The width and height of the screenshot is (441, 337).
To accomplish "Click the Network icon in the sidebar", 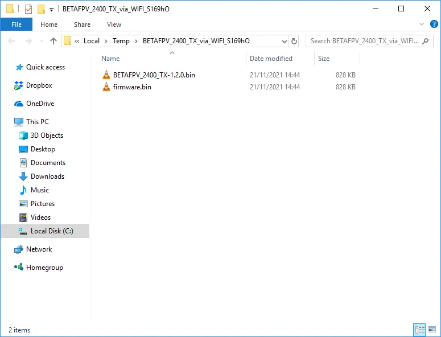I will pyautogui.click(x=19, y=249).
